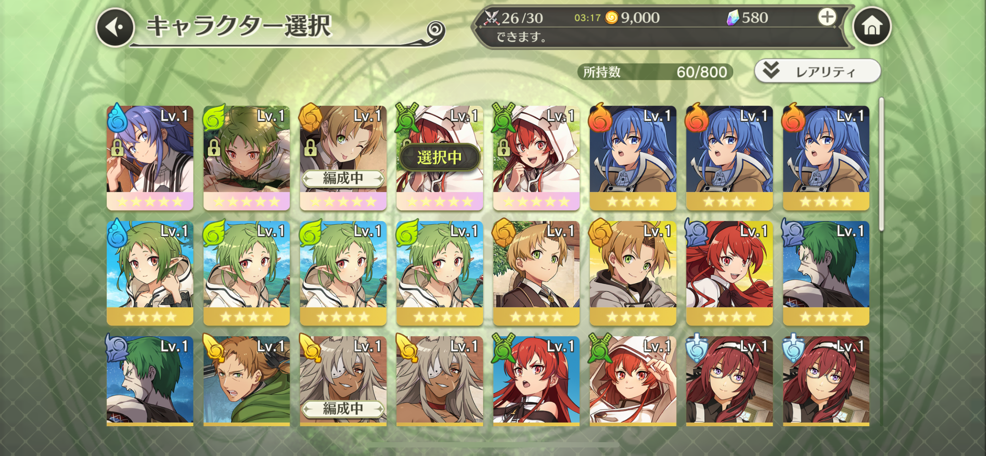Select the wolf-eared character with 編成中 label
The image size is (986, 456).
343,381
